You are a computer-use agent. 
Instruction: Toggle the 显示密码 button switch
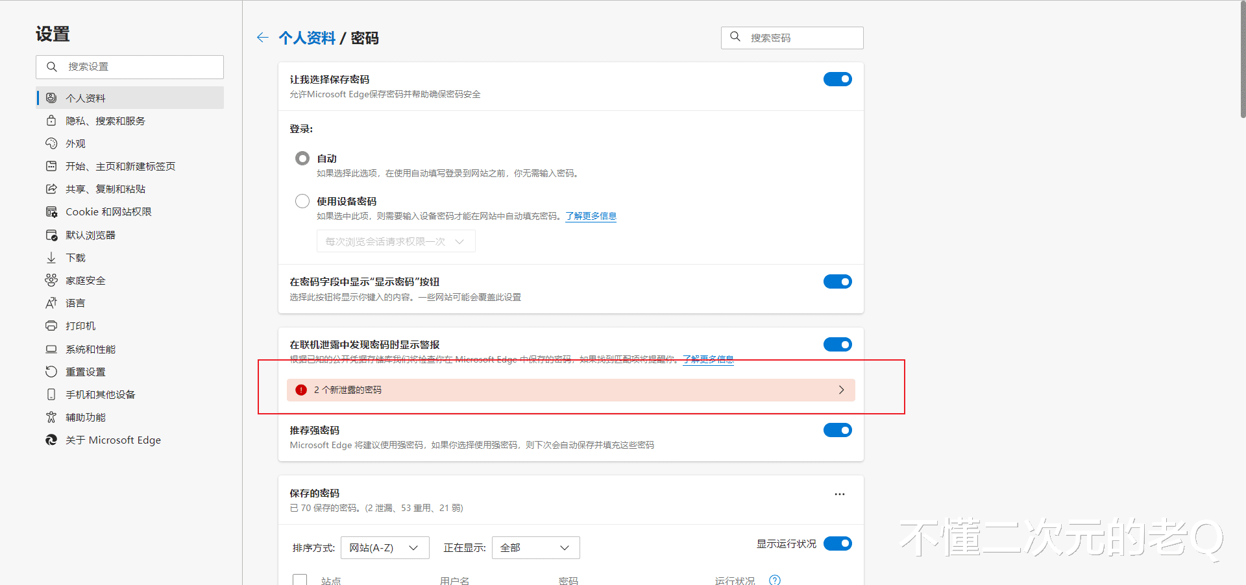click(x=838, y=281)
